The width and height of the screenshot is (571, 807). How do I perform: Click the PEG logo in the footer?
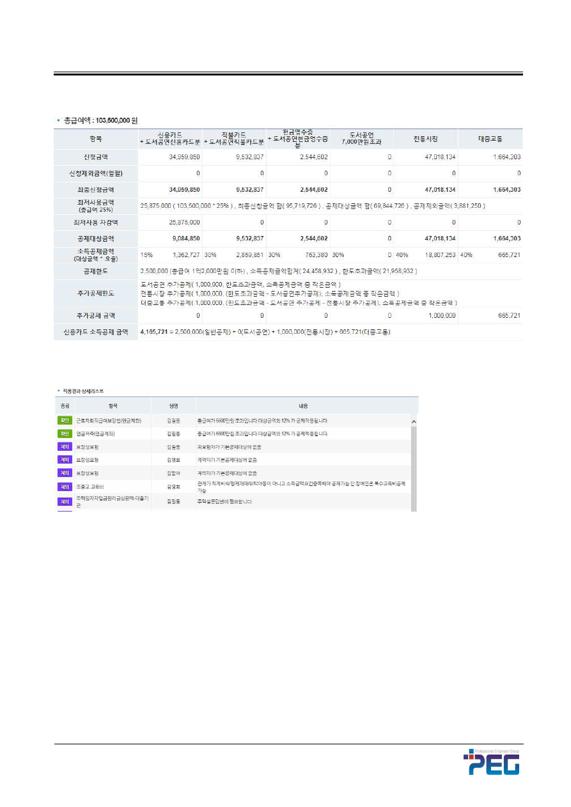click(x=491, y=762)
